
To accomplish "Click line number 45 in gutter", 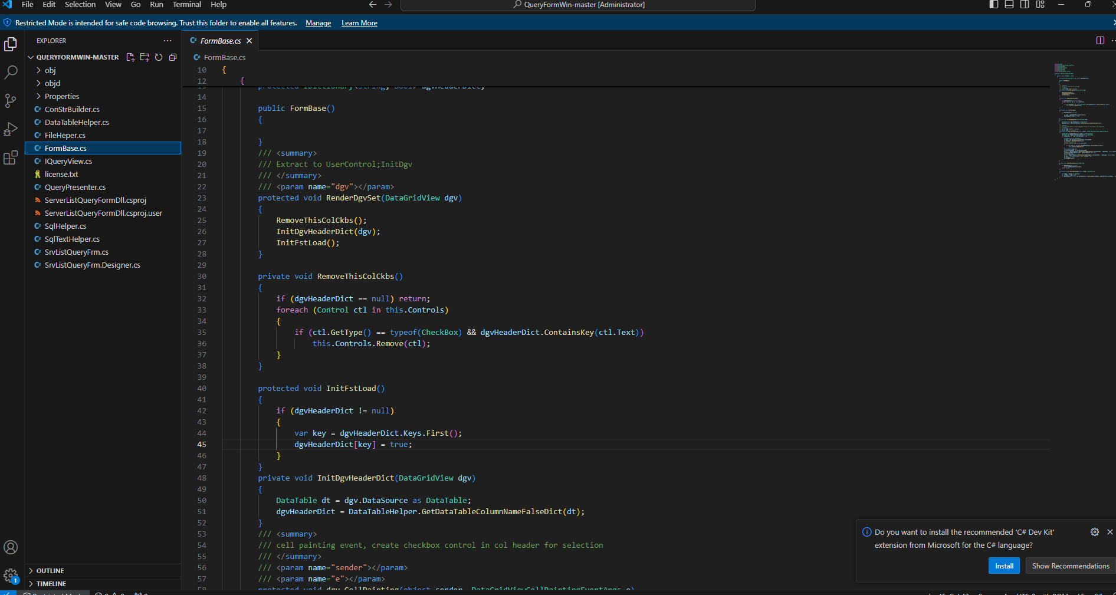I will click(202, 444).
